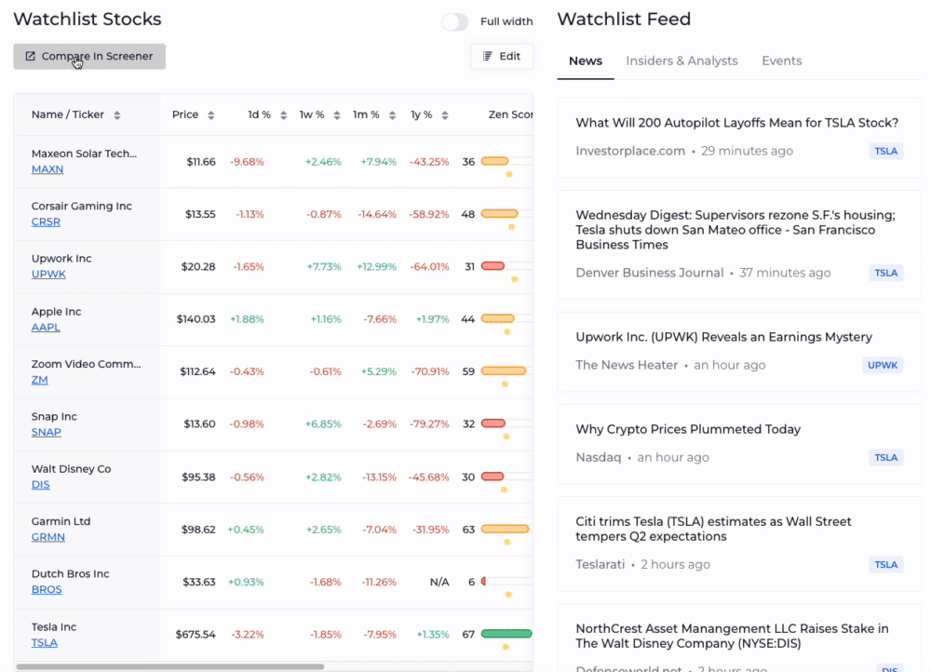Click the UPWK tag on News Heater article
931x672 pixels.
[x=883, y=365]
